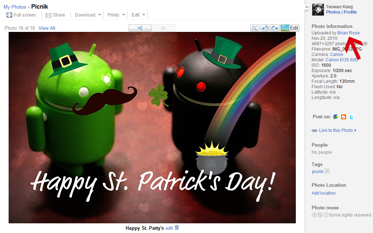Click the Picnik album title
373x233 pixels.
coord(40,7)
